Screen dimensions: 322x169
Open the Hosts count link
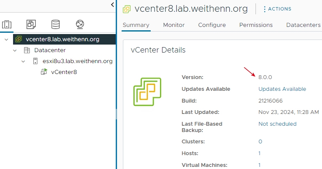pos(259,153)
